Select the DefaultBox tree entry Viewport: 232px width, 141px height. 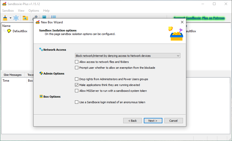tap(20, 31)
